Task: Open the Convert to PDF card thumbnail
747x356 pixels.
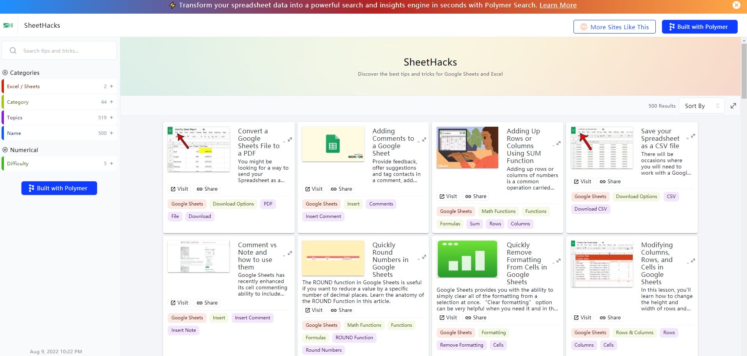Action: pos(198,149)
